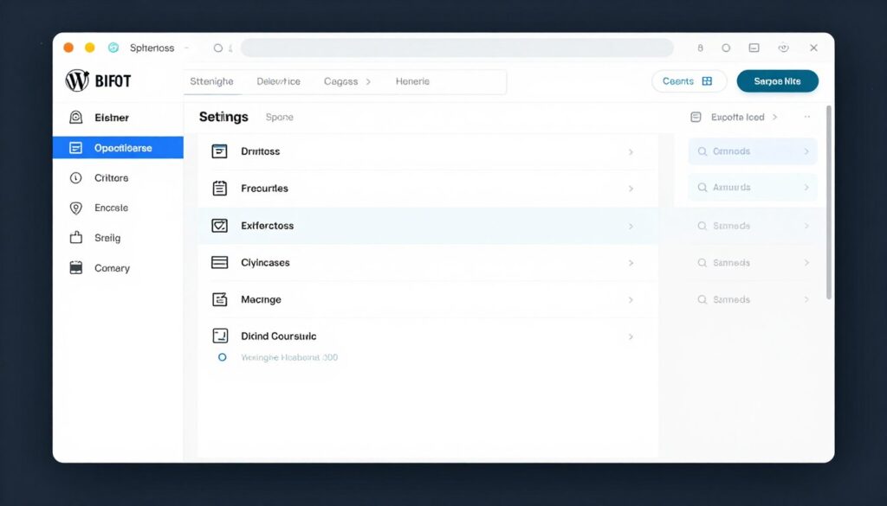Switch to the Henerie tab
Screen dimensions: 887x506
tap(412, 81)
